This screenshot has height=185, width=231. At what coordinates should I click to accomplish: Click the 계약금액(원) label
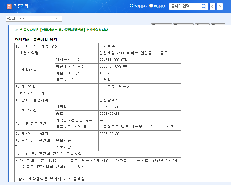coord(68,60)
